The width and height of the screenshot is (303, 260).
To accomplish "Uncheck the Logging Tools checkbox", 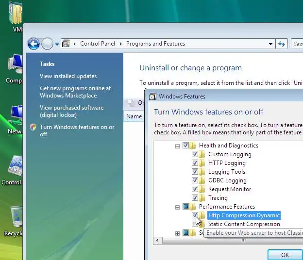I will click(195, 171).
